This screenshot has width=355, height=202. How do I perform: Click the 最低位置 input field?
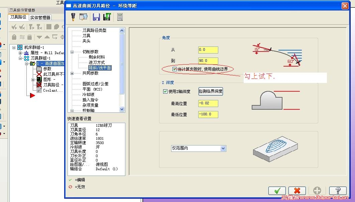pyautogui.click(x=208, y=114)
